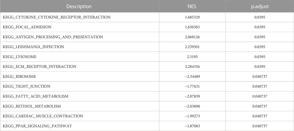Screen dimensions: 294x131
Task: Select NES value −2.34489 for ribosome
Action: pos(192,76)
